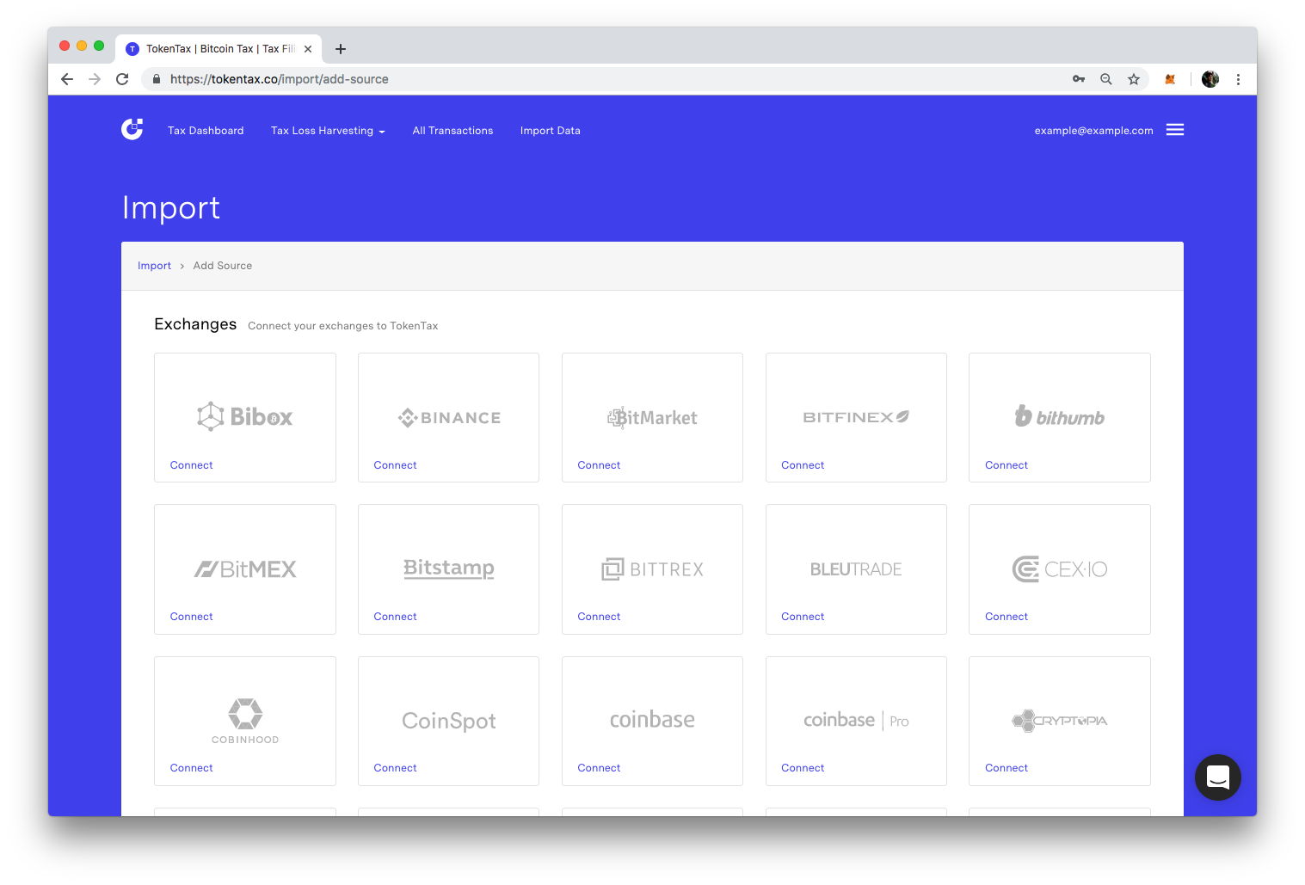View site info via the lock icon
1305x885 pixels.
[x=156, y=79]
